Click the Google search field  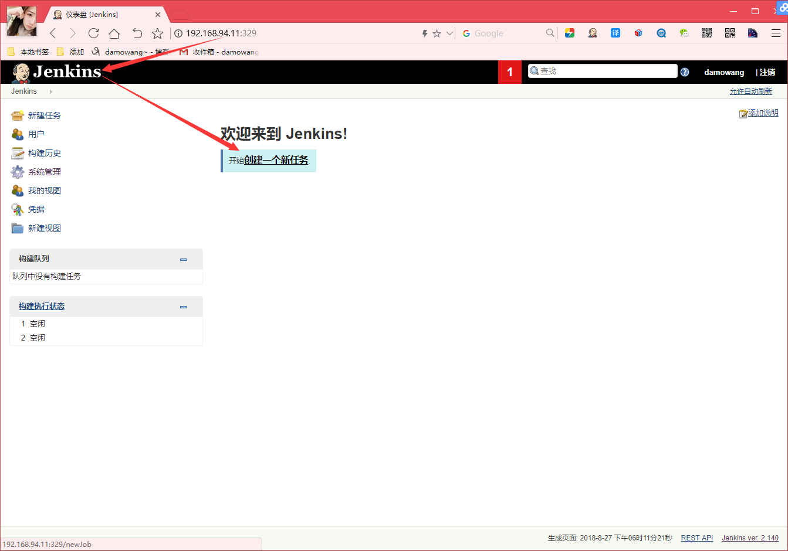508,33
